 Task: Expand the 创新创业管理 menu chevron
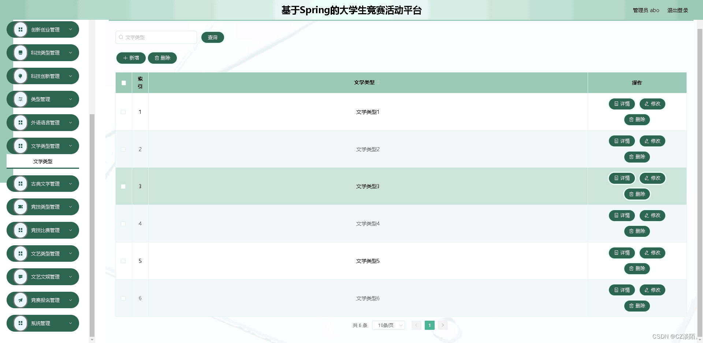[x=70, y=30]
